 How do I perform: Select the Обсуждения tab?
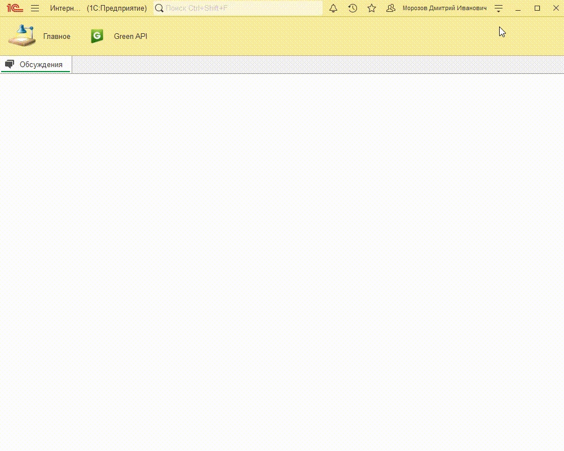[x=41, y=65]
